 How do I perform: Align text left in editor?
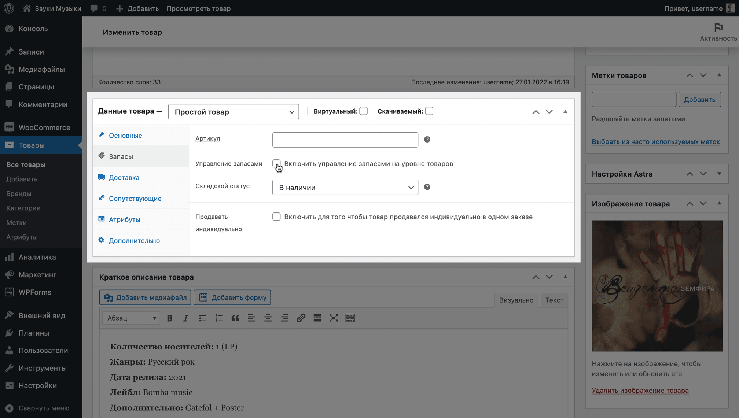[x=251, y=318]
